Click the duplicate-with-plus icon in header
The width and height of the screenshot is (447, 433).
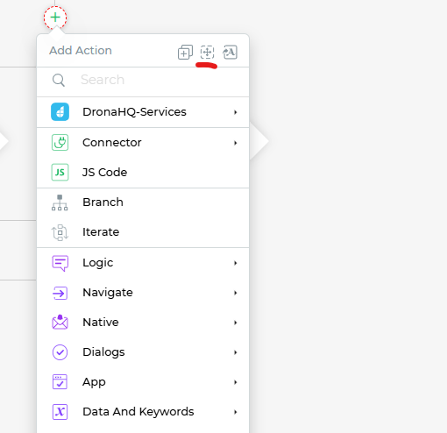[185, 53]
